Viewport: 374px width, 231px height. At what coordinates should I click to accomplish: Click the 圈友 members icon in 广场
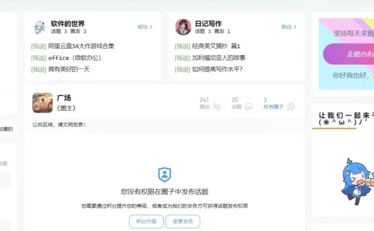pyautogui.click(x=216, y=107)
